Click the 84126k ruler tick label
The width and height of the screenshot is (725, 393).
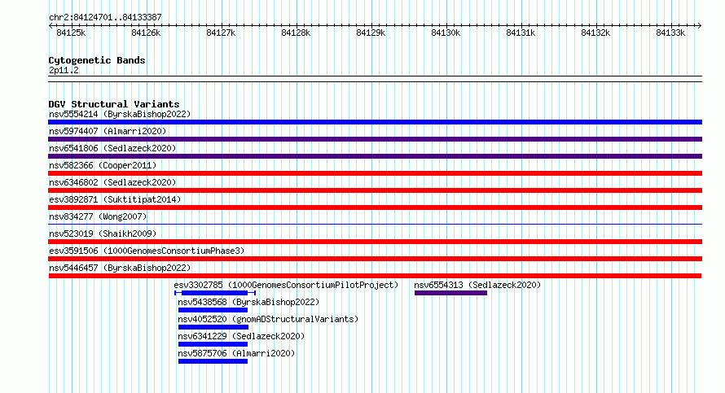pyautogui.click(x=146, y=33)
